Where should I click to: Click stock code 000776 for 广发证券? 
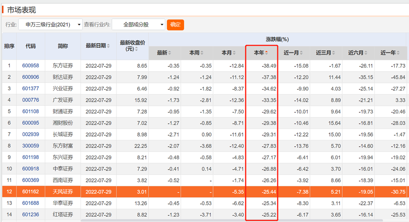pos(30,100)
